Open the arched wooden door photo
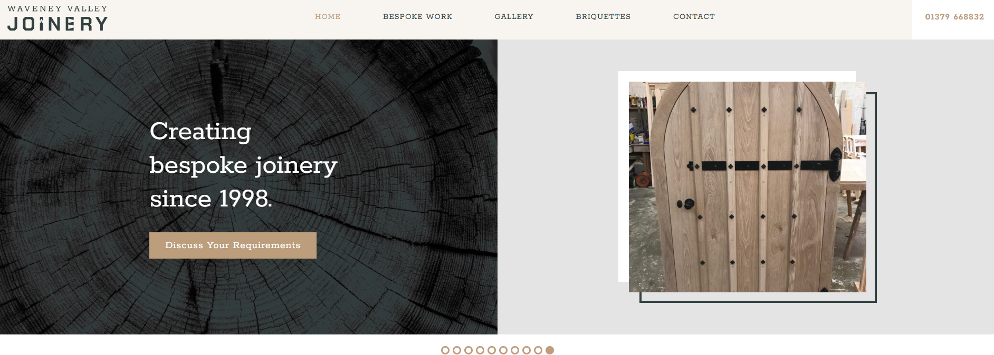 (747, 187)
